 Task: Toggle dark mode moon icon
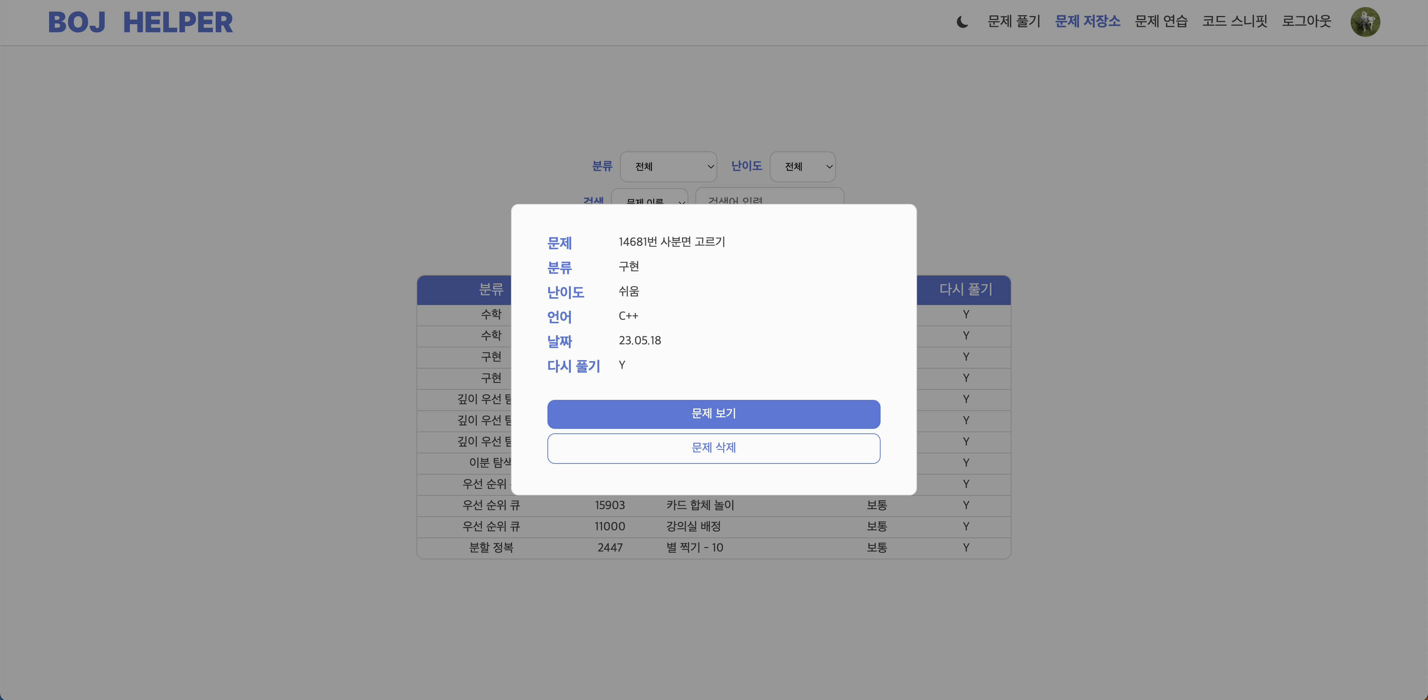point(962,22)
